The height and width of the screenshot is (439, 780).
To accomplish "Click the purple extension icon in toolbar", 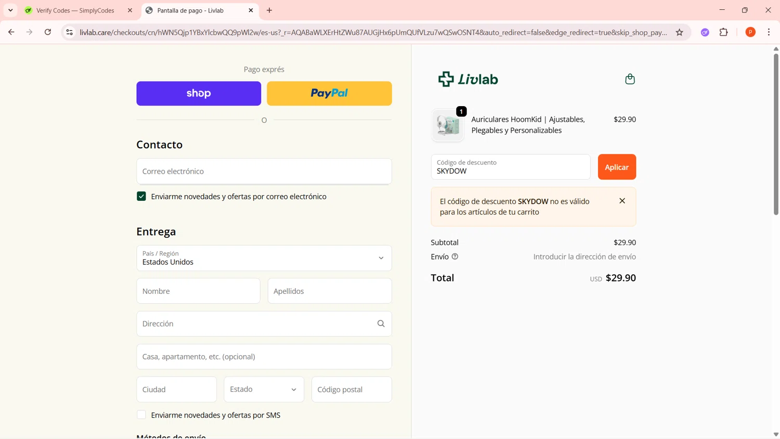I will coord(705,32).
